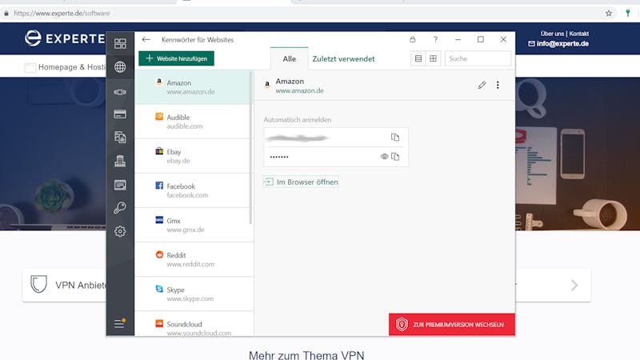640x360 pixels.
Task: Open the bank cards sidebar icon
Action: [x=120, y=114]
